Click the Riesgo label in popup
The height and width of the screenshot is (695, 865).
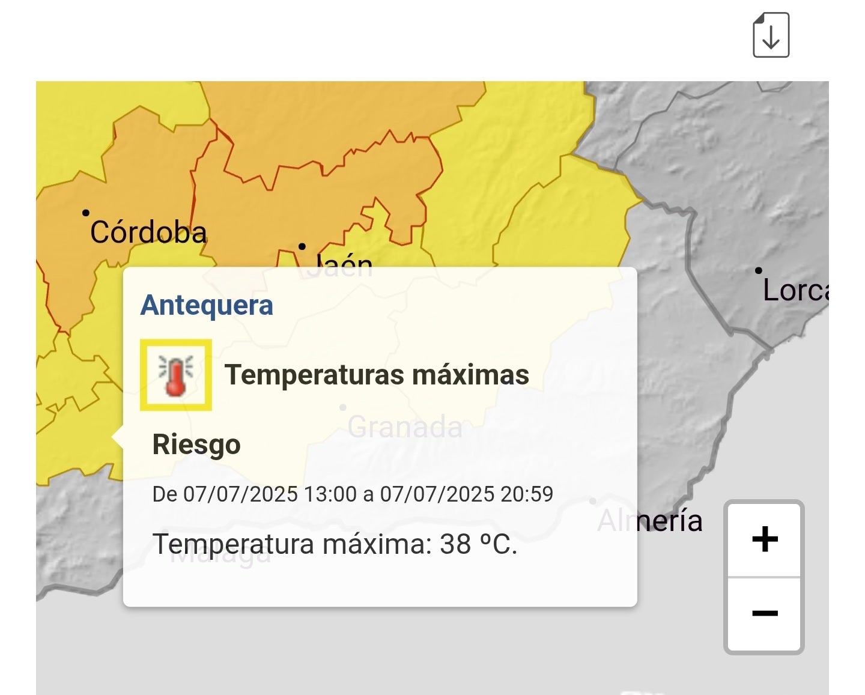(x=196, y=445)
